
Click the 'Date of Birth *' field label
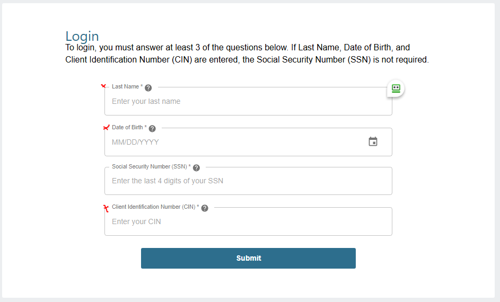click(x=129, y=128)
